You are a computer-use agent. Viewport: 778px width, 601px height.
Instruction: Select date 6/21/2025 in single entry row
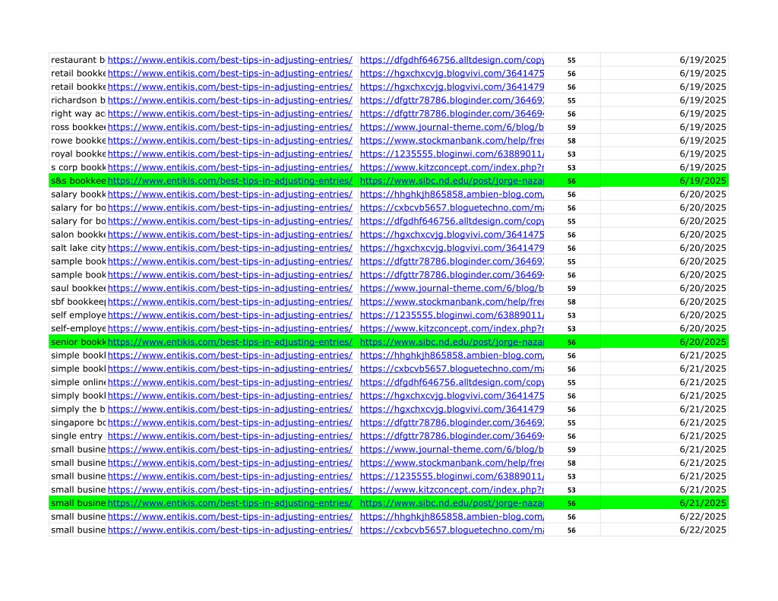point(703,435)
